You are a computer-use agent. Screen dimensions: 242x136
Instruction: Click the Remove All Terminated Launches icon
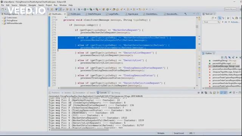[206, 93]
